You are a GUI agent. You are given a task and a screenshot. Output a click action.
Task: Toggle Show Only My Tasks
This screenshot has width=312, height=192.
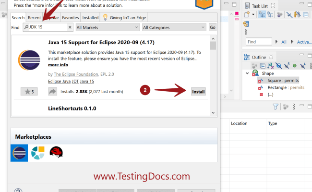(x=297, y=14)
